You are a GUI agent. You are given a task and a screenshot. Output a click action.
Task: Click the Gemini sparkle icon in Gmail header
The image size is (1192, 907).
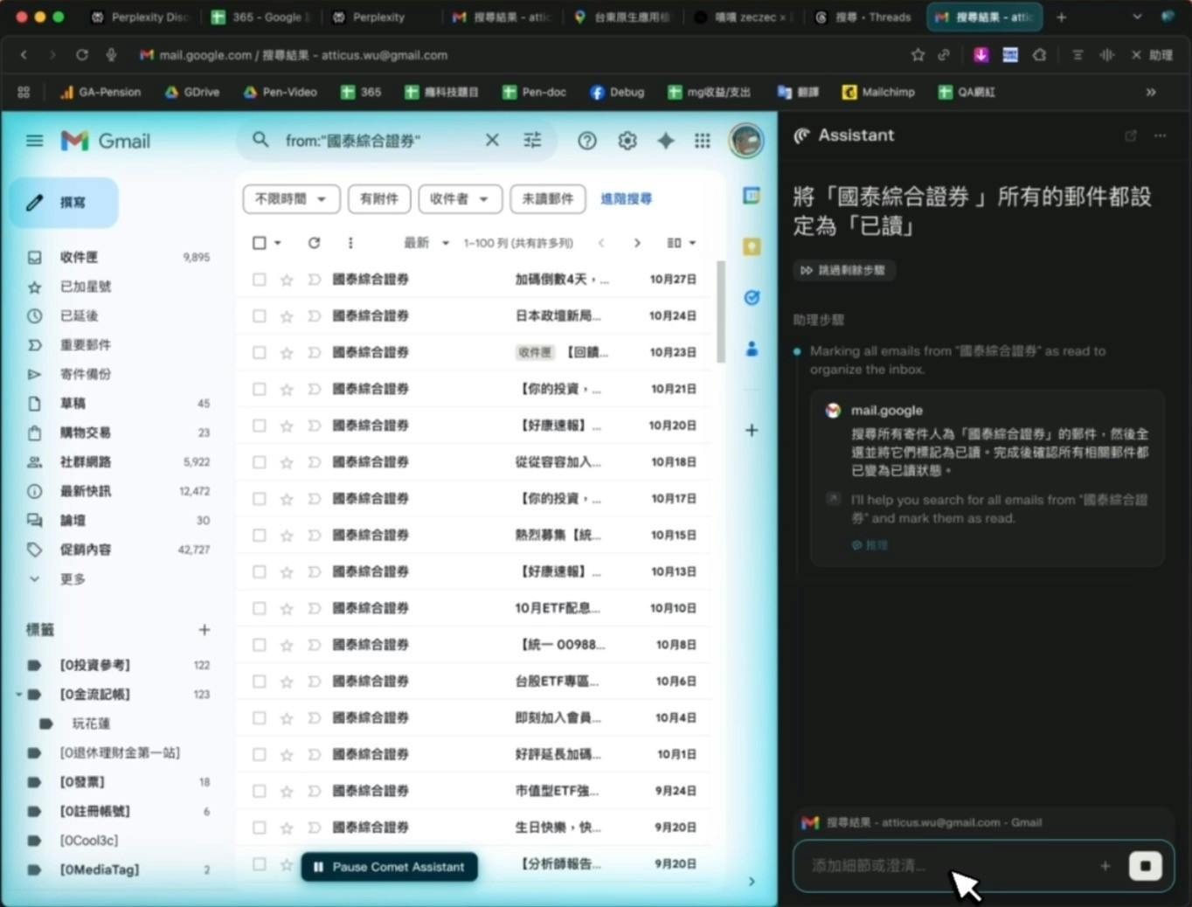[665, 141]
